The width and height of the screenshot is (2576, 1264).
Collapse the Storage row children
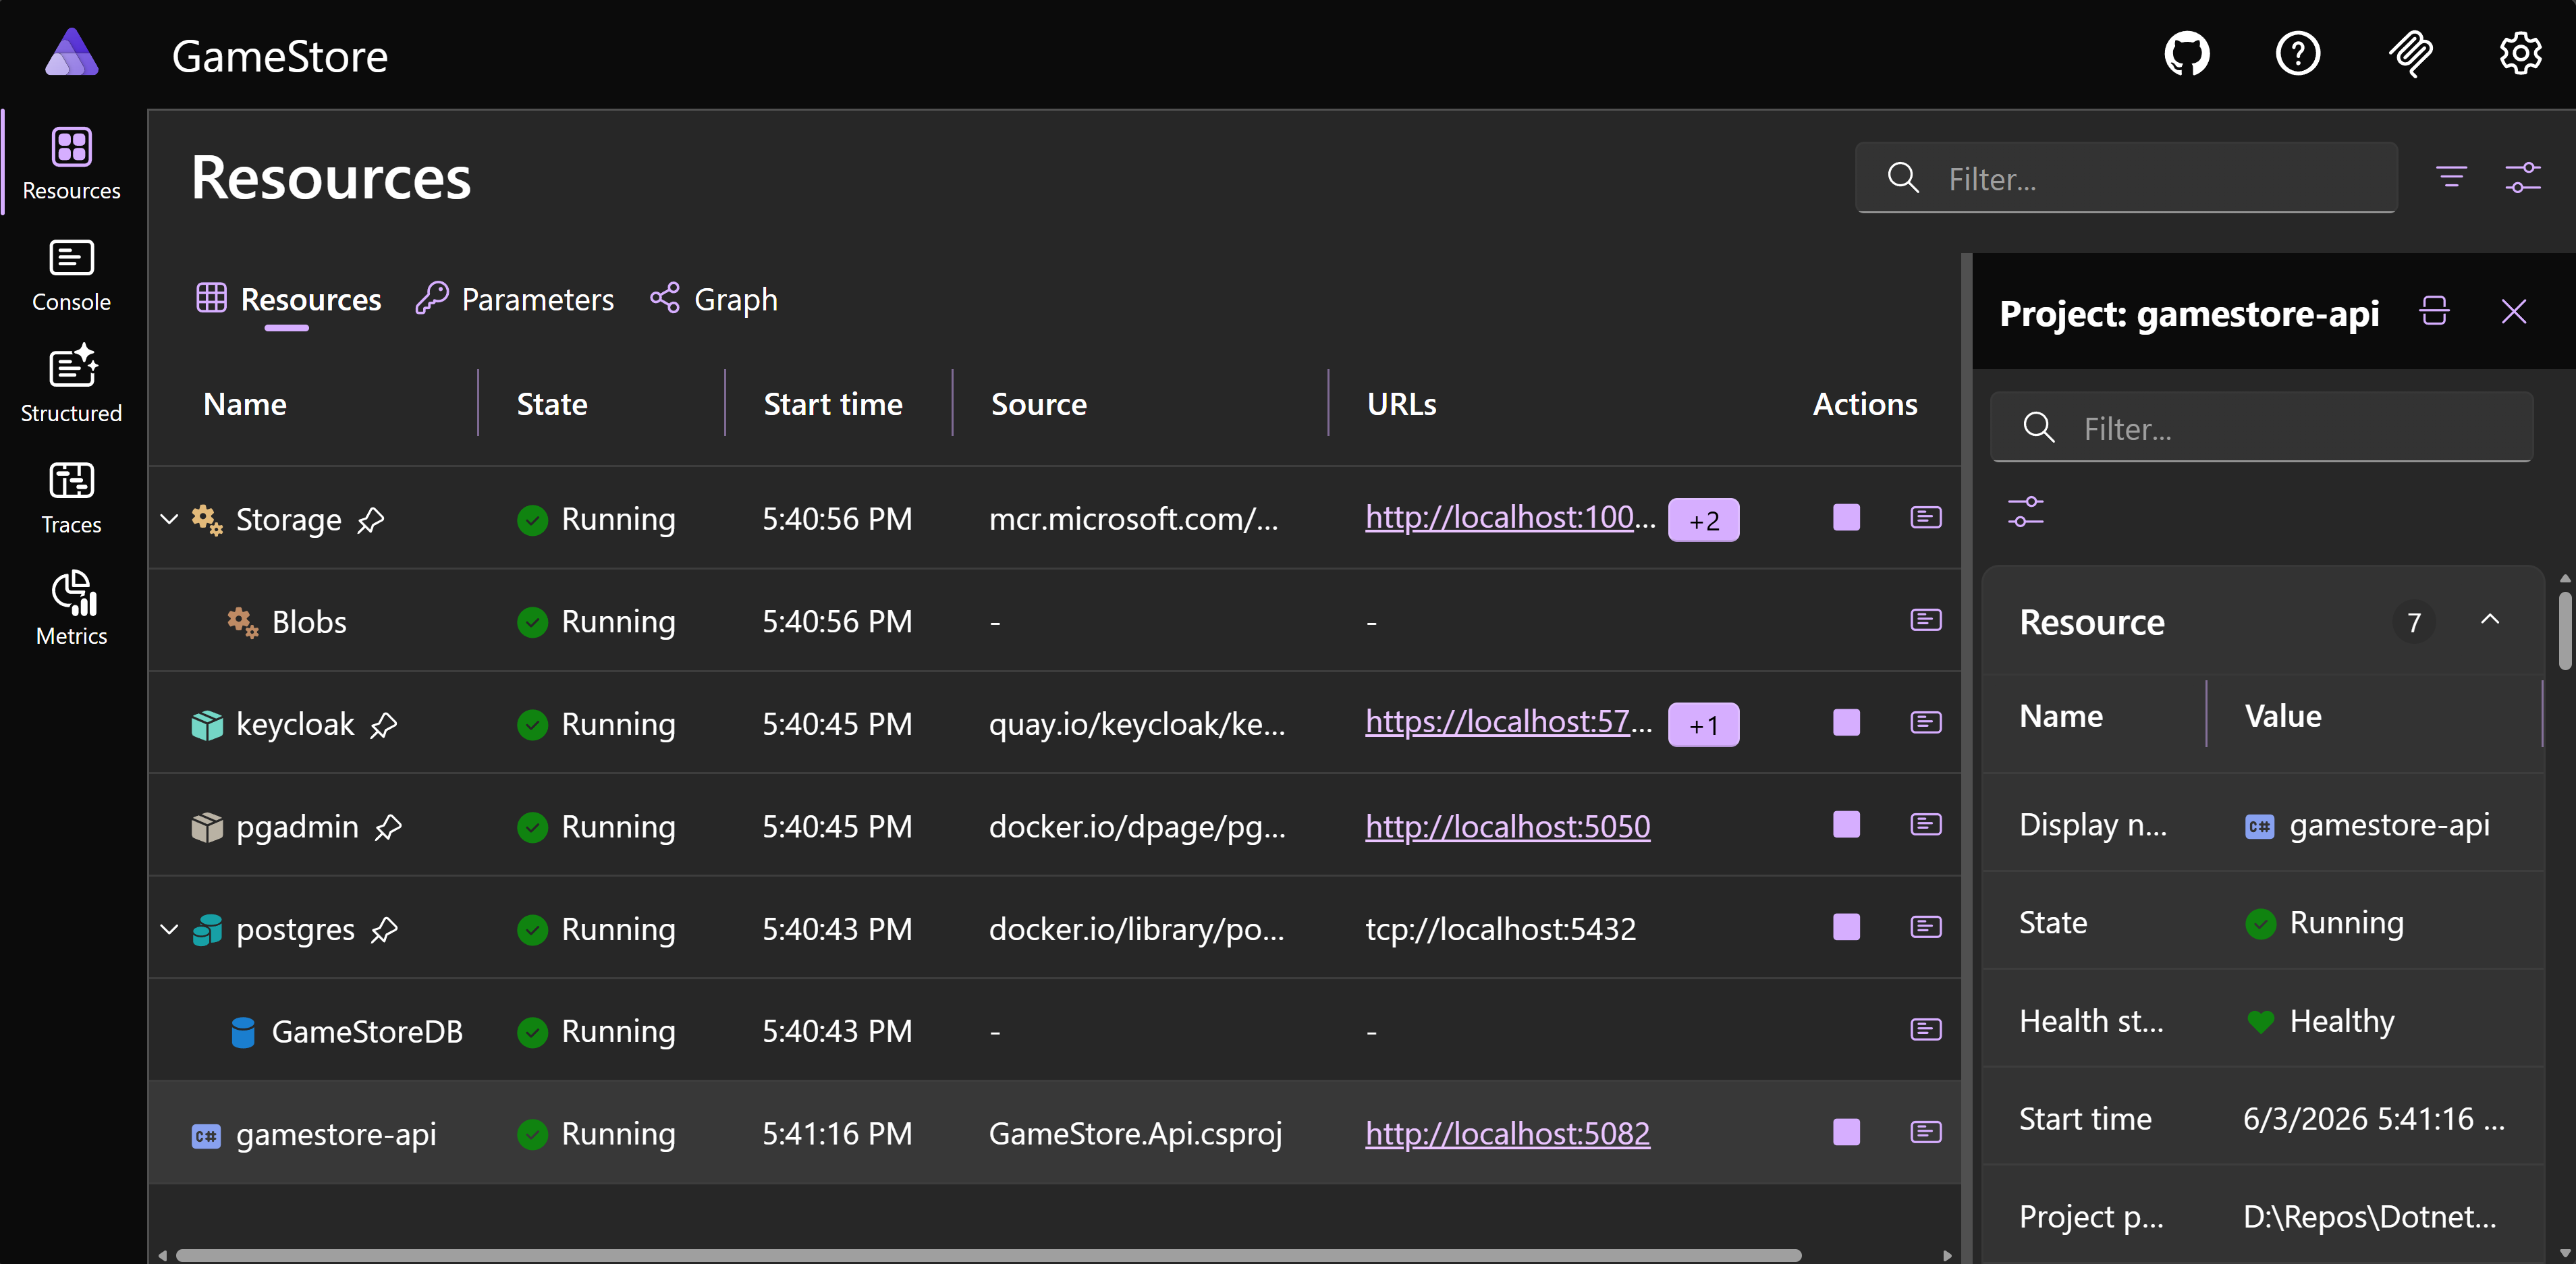(169, 519)
